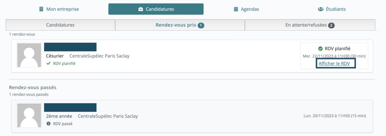
Task: Open the past appointment dated 20/11/2023
Action: (192, 116)
